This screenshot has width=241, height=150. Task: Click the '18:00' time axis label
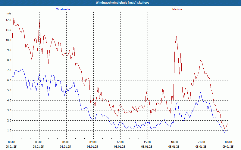[x=175, y=142]
